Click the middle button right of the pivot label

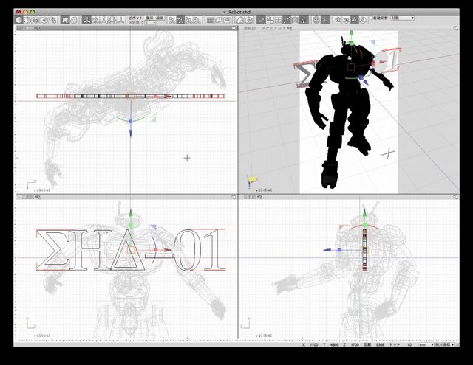pos(149,18)
